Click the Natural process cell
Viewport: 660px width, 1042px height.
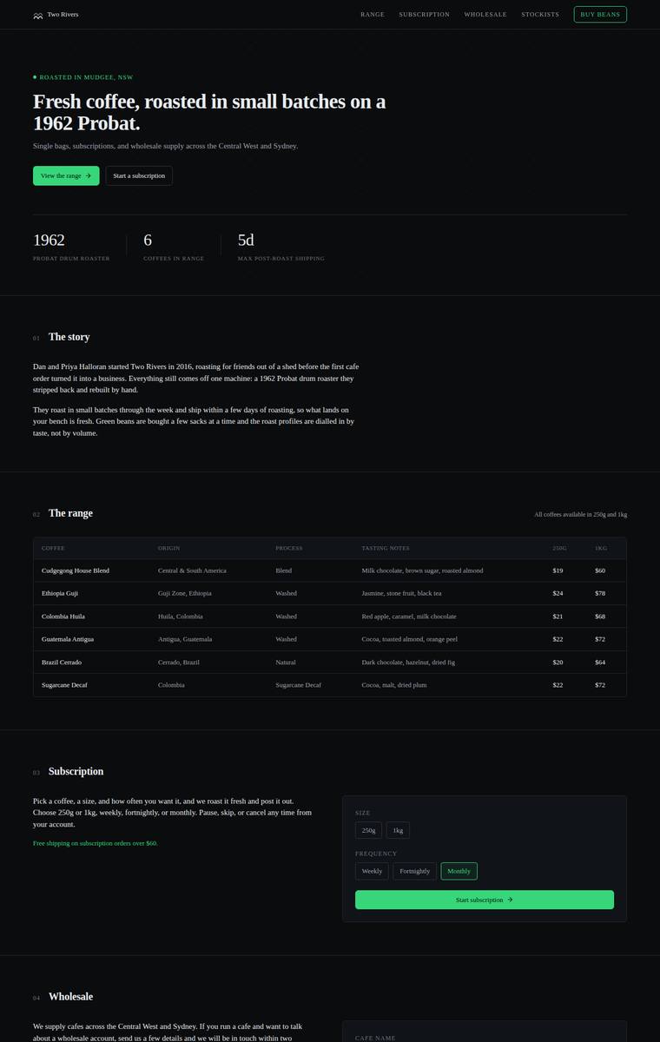coord(286,662)
